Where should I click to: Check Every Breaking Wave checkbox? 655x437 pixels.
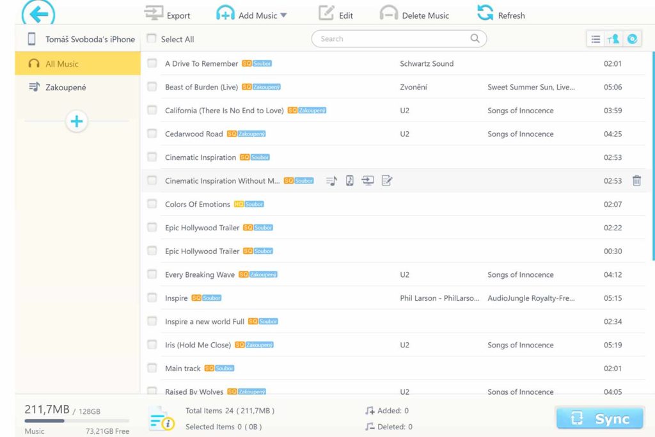point(152,274)
